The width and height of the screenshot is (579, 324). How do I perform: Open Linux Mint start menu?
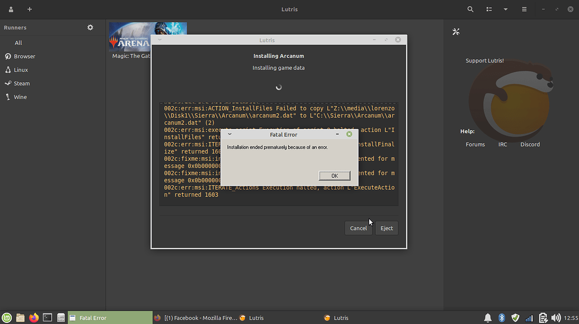(x=7, y=318)
